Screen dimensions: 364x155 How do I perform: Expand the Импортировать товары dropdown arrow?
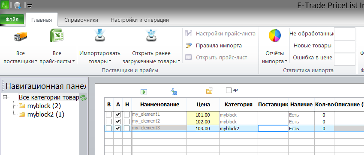[110, 61]
